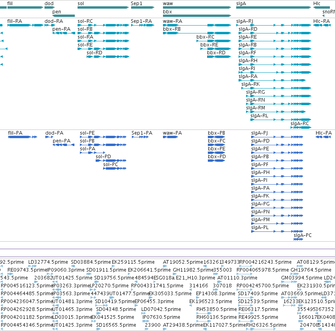The image size is (335, 331).
Task: Click the LP20270.5prime EST label
Action: tap(109, 286)
